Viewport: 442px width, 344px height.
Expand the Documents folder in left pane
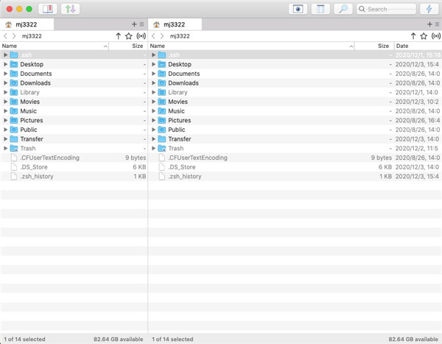pos(6,74)
